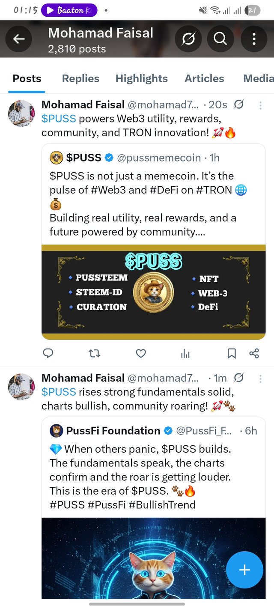View analytics of the first post
The width and height of the screenshot is (274, 609).
[x=185, y=353]
